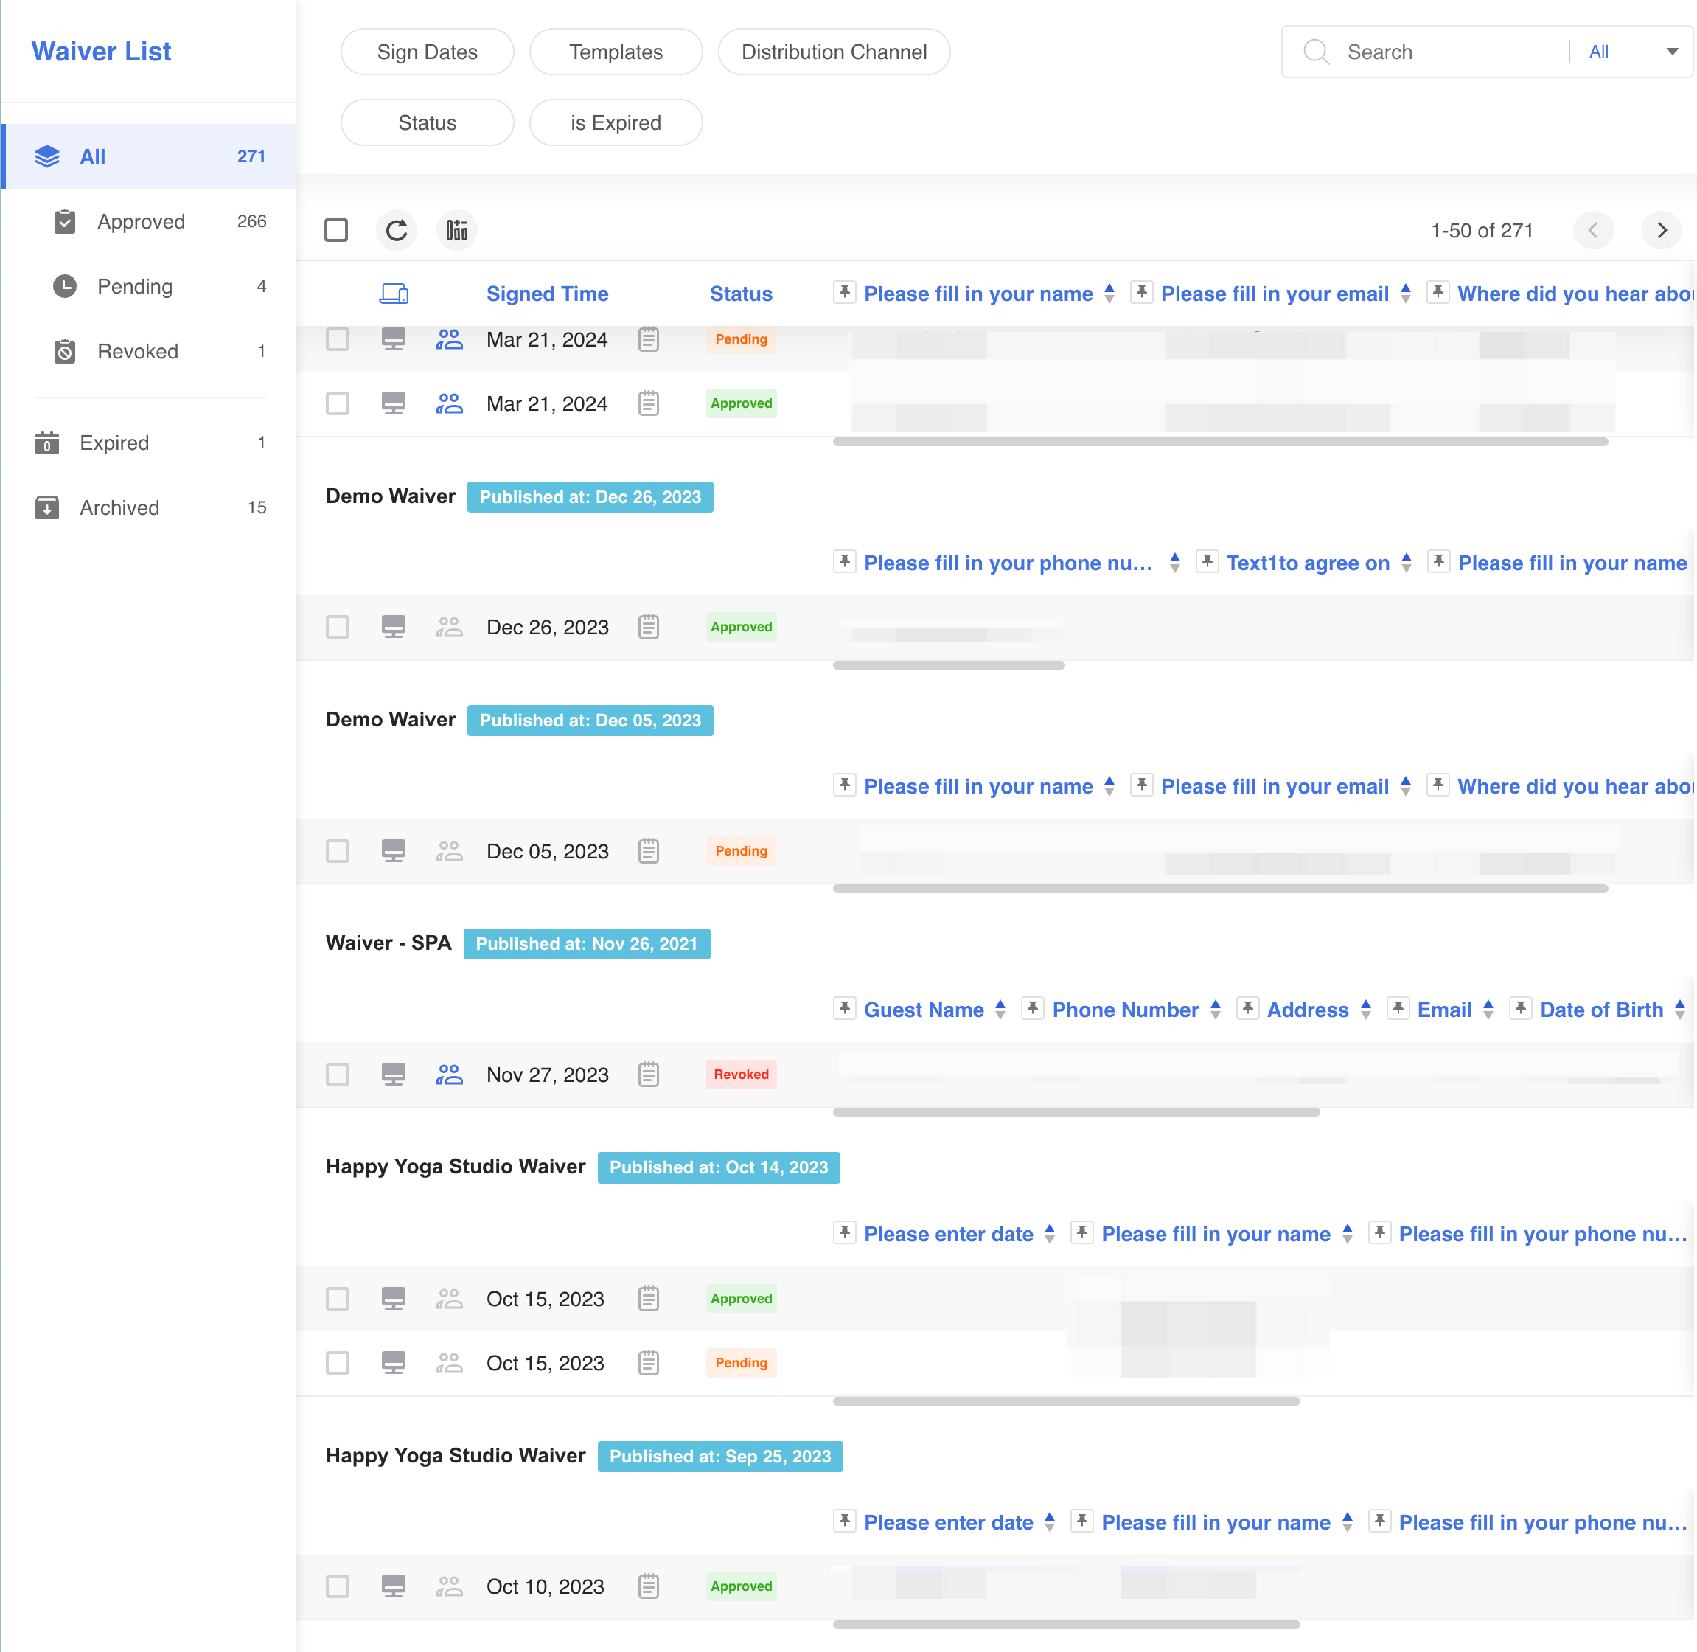Open document icon for Oct 10, 2023 row

[649, 1586]
